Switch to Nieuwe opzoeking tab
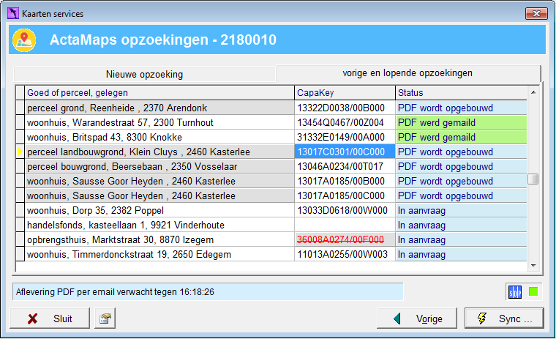 pyautogui.click(x=144, y=74)
